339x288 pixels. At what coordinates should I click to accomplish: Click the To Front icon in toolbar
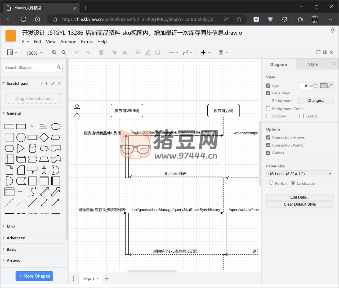click(x=115, y=52)
